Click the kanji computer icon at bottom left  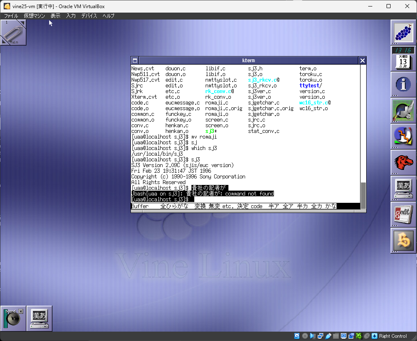click(x=39, y=318)
